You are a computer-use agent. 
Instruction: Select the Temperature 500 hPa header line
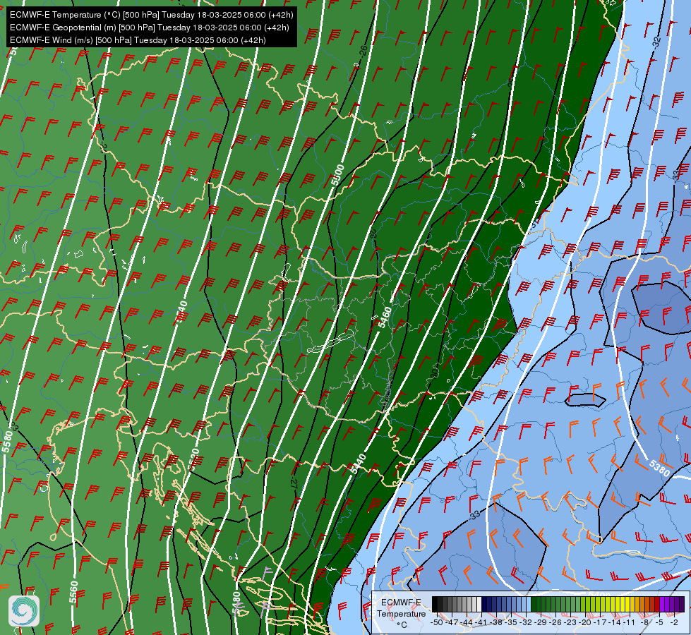click(151, 15)
